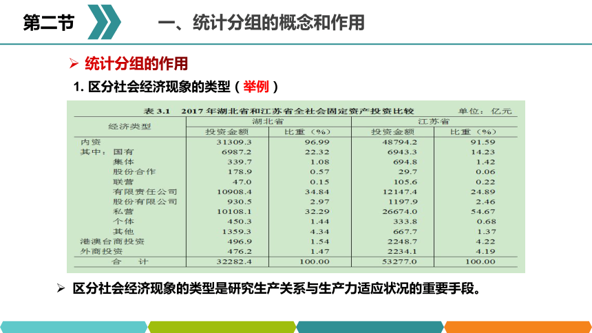Viewport: 592px width, 333px height.
Task: Click the value 450.3 in 个体 row
Action: (240, 222)
